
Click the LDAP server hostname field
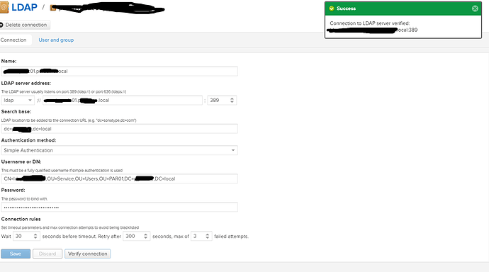[x=123, y=101]
